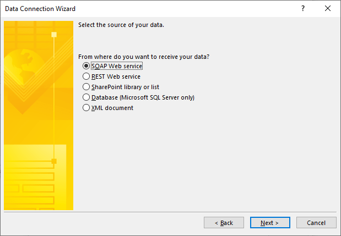The image size is (341, 236).
Task: Select the Database radio circle
Action: click(86, 97)
